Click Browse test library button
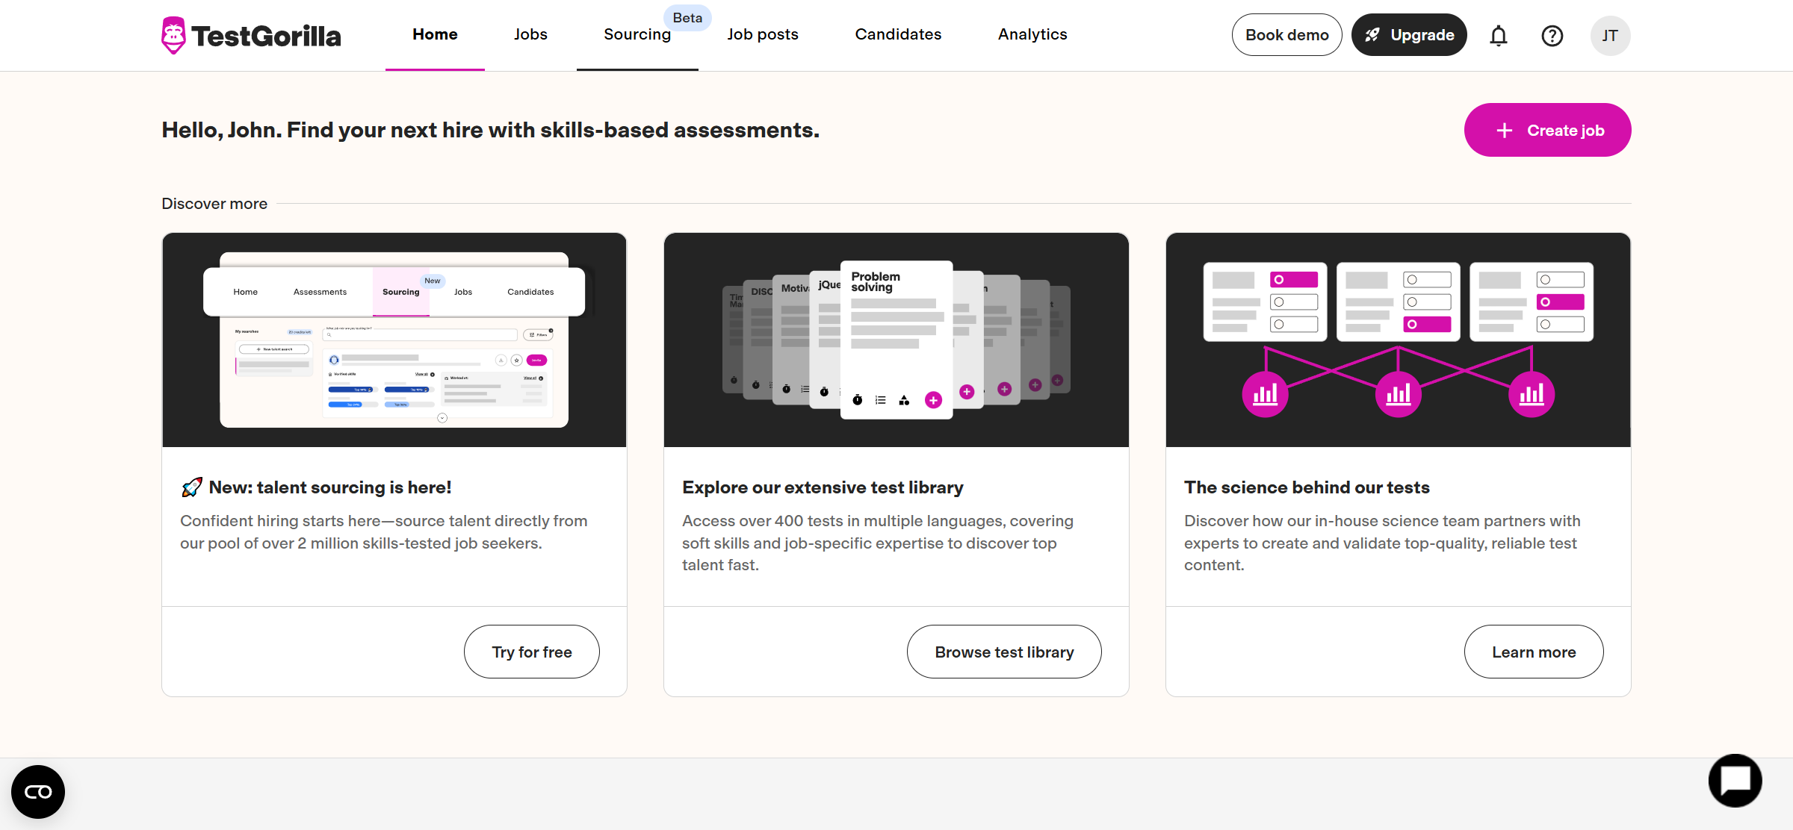The image size is (1793, 830). point(1004,652)
